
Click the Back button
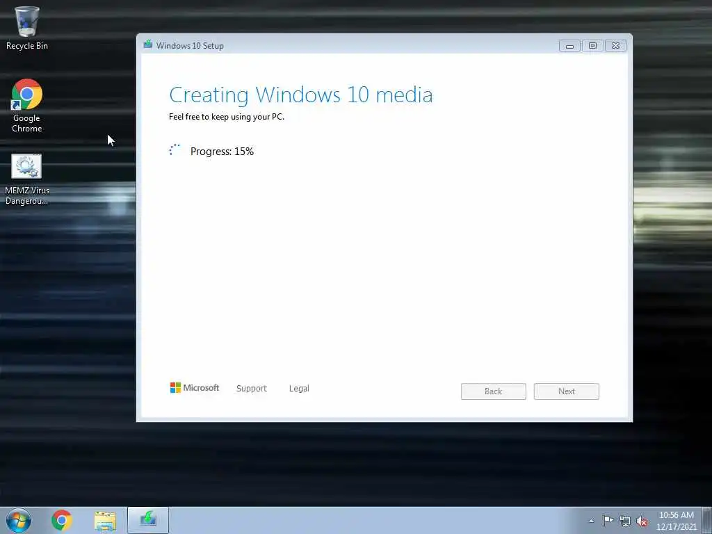[494, 391]
